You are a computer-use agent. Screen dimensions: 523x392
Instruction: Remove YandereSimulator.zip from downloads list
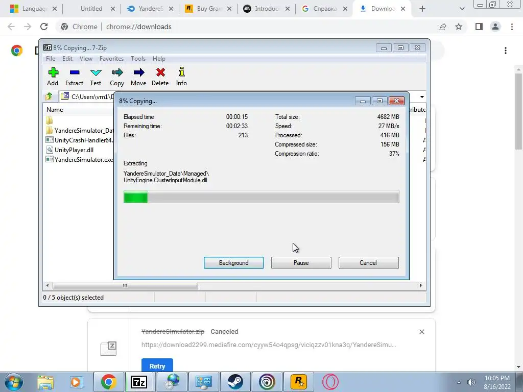point(421,332)
